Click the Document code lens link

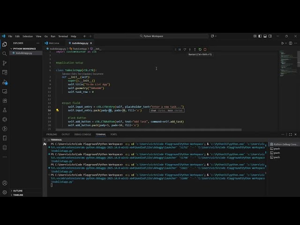click(98, 74)
